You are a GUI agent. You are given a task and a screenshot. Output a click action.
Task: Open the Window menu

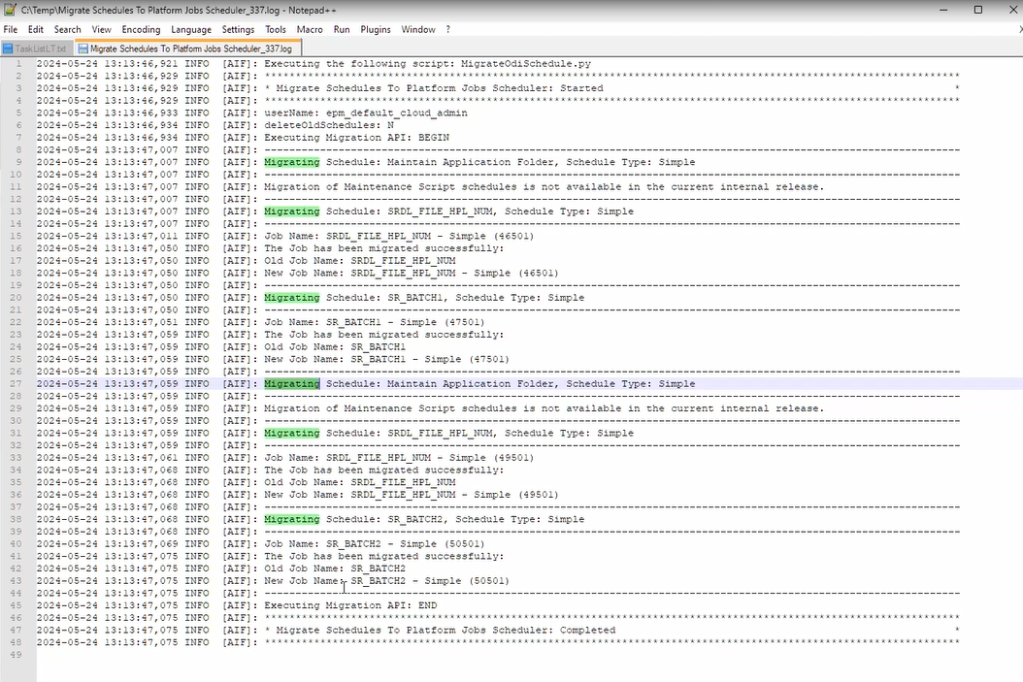(x=417, y=29)
